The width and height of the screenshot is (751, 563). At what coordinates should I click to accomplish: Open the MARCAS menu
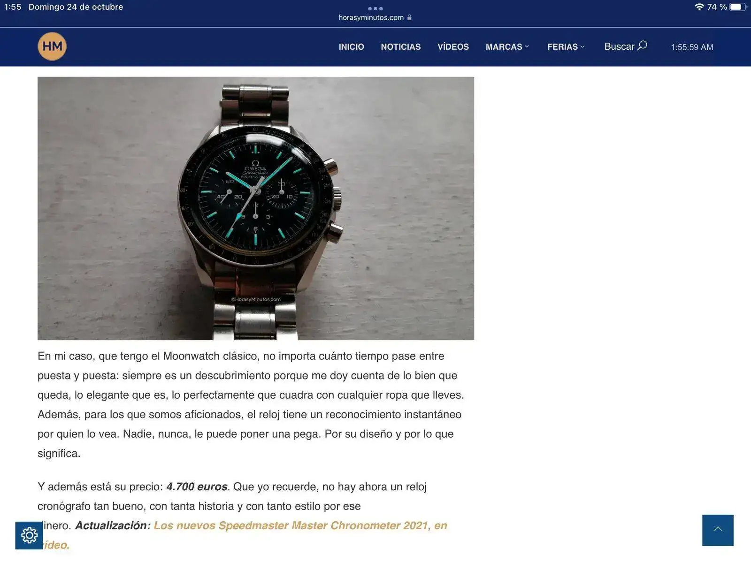point(504,47)
